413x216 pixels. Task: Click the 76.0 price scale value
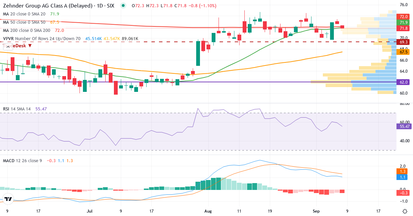[404, 5]
